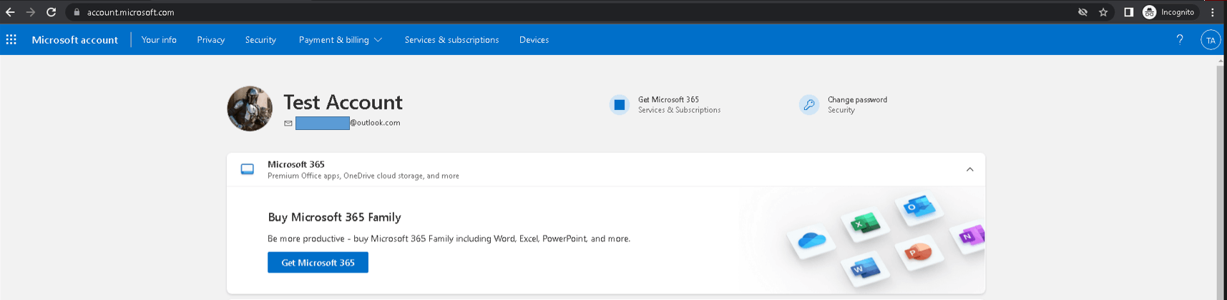Viewport: 1227px width, 300px height.
Task: Open the Your info tab
Action: tap(159, 40)
